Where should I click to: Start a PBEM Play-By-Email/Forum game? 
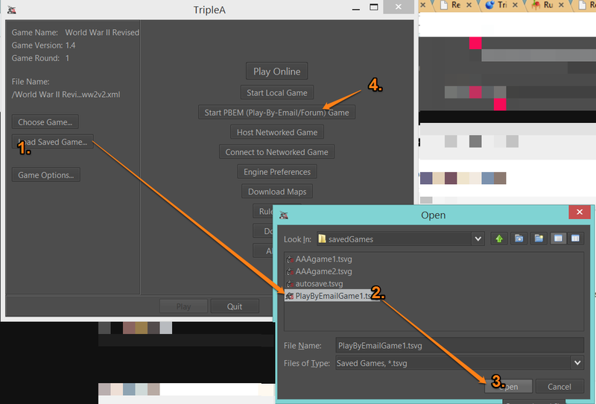pos(276,113)
